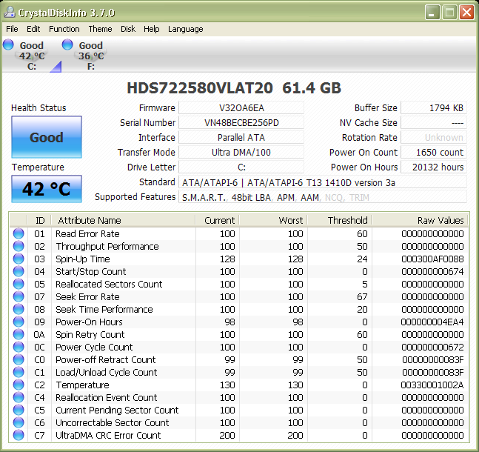Viewport: 479px width, 452px height.
Task: Click the 42 °C temperature button
Action: 47,189
